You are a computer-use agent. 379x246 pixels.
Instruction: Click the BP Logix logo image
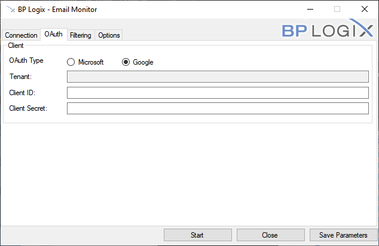329,30
